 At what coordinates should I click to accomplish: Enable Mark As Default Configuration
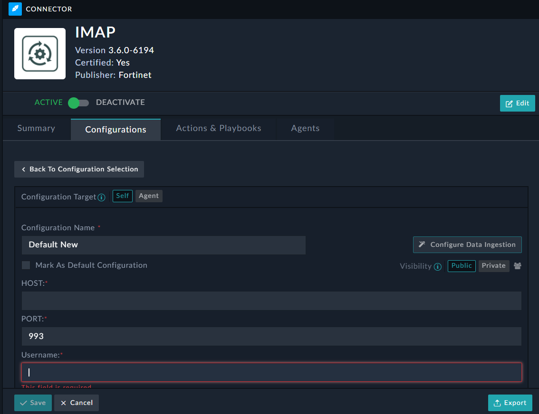click(x=26, y=265)
